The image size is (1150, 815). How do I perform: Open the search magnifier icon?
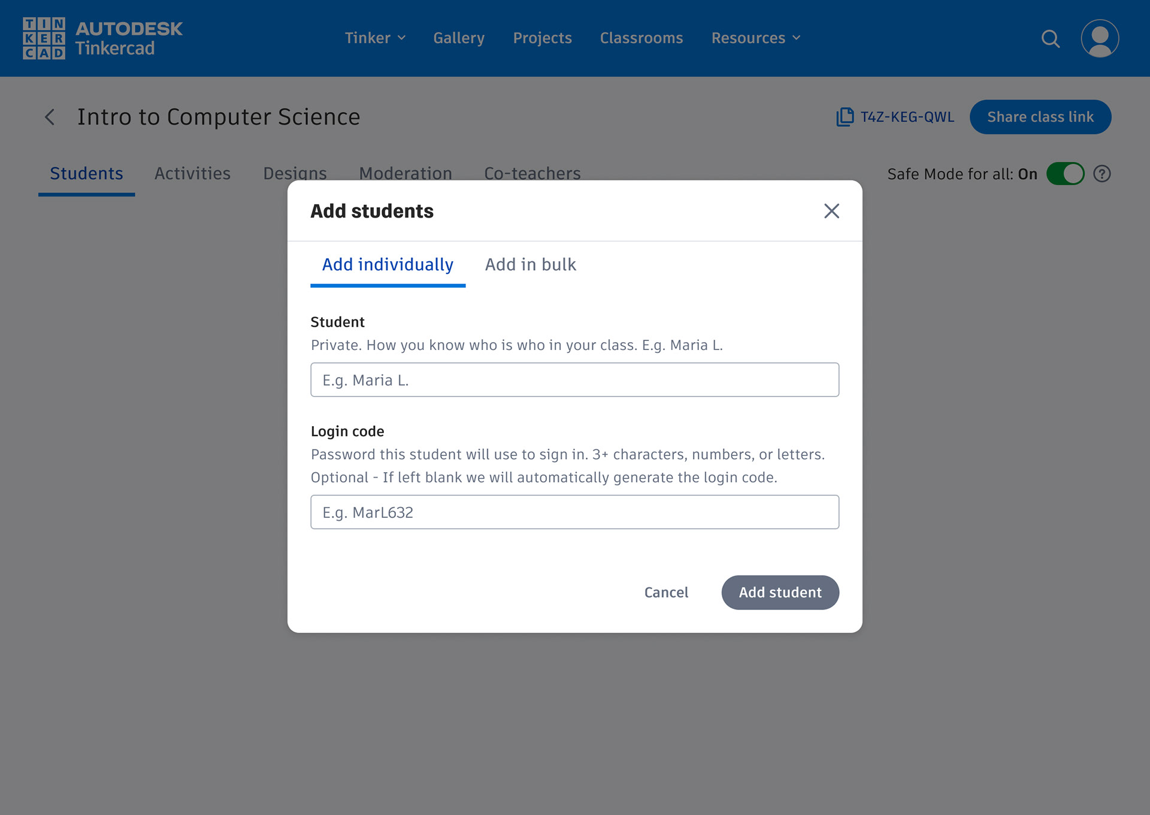[x=1050, y=38]
